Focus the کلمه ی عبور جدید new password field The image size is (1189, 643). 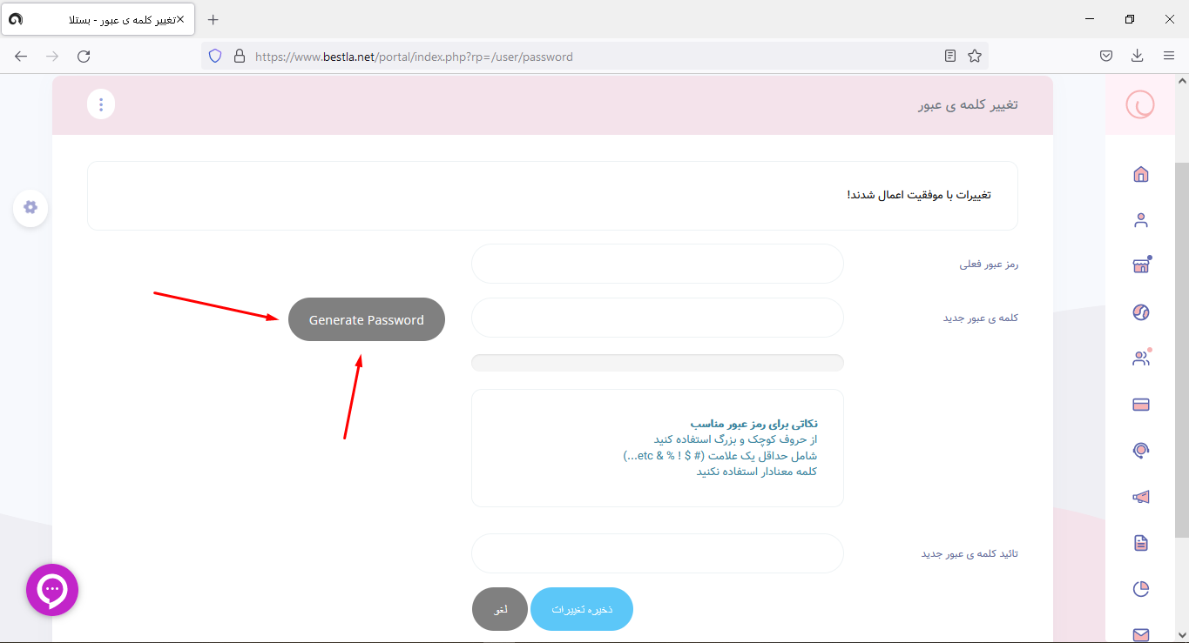658,318
